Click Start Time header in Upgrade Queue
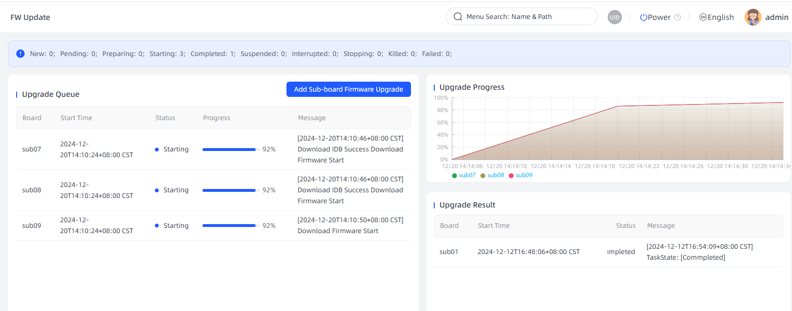Image resolution: width=792 pixels, height=311 pixels. click(76, 118)
